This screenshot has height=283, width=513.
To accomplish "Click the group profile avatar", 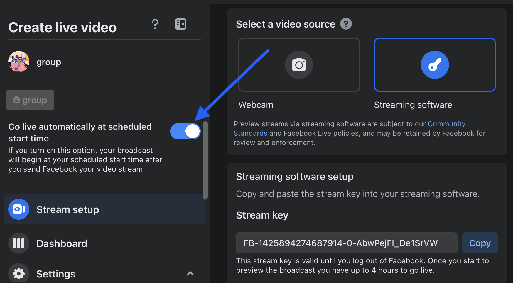I will tap(19, 62).
